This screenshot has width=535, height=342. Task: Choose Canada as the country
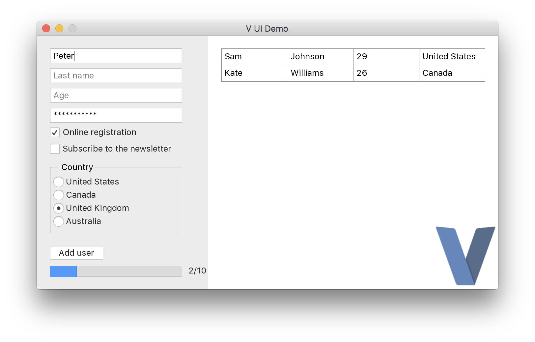coord(59,195)
